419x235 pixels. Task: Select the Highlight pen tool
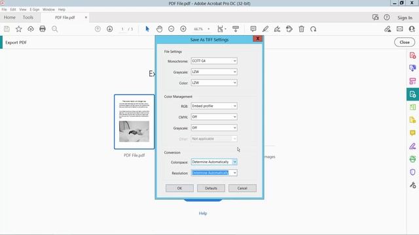click(265, 29)
